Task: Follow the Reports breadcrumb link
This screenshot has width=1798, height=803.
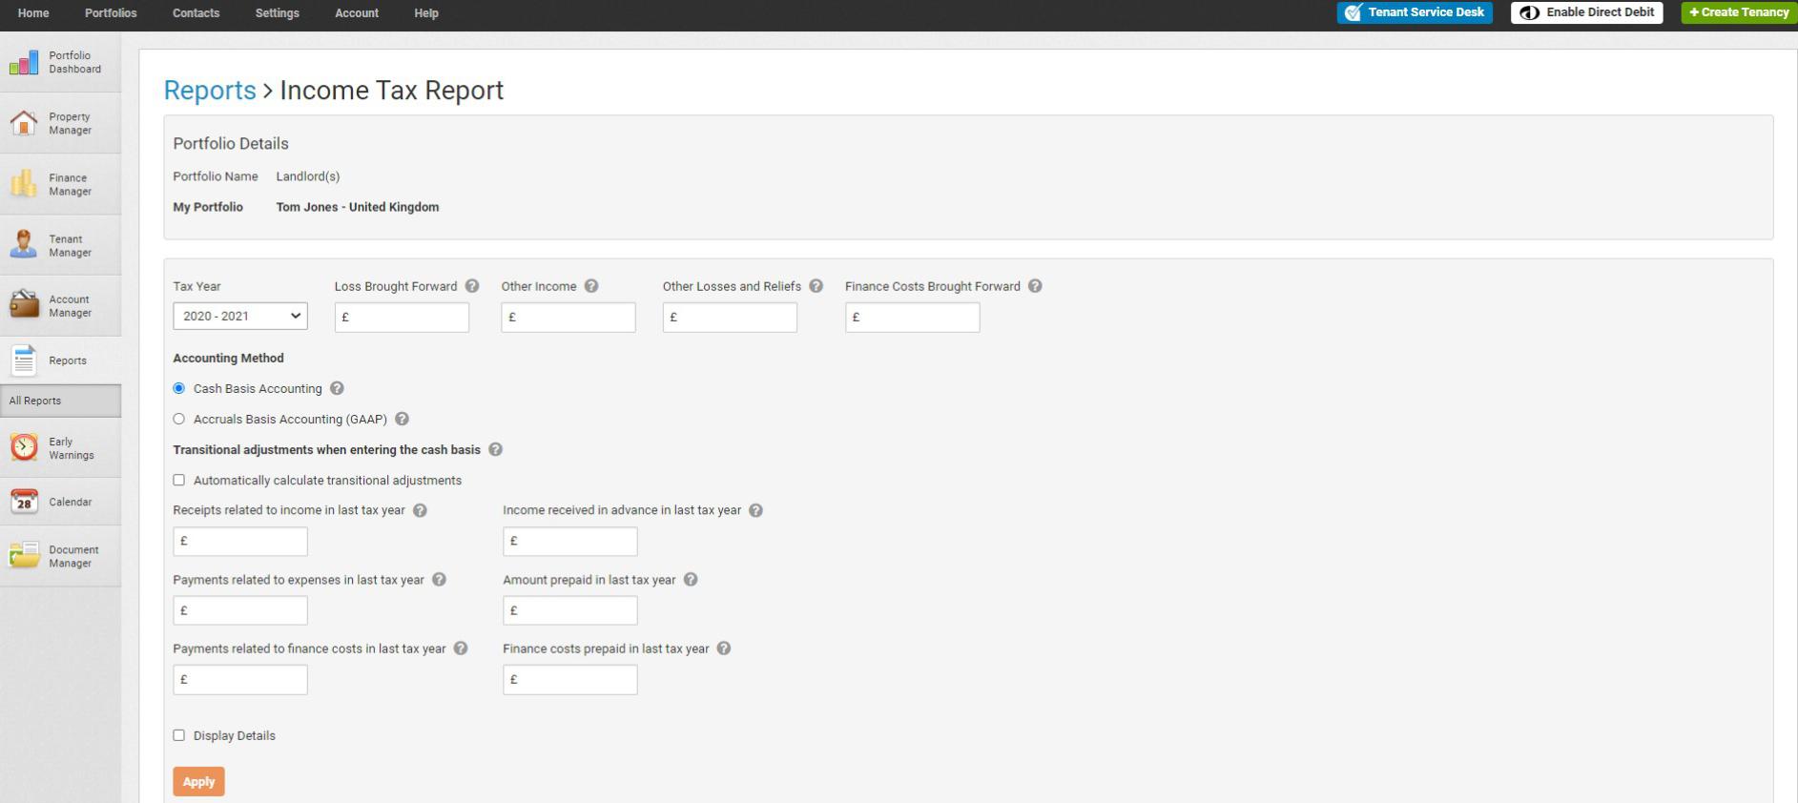Action: (210, 90)
